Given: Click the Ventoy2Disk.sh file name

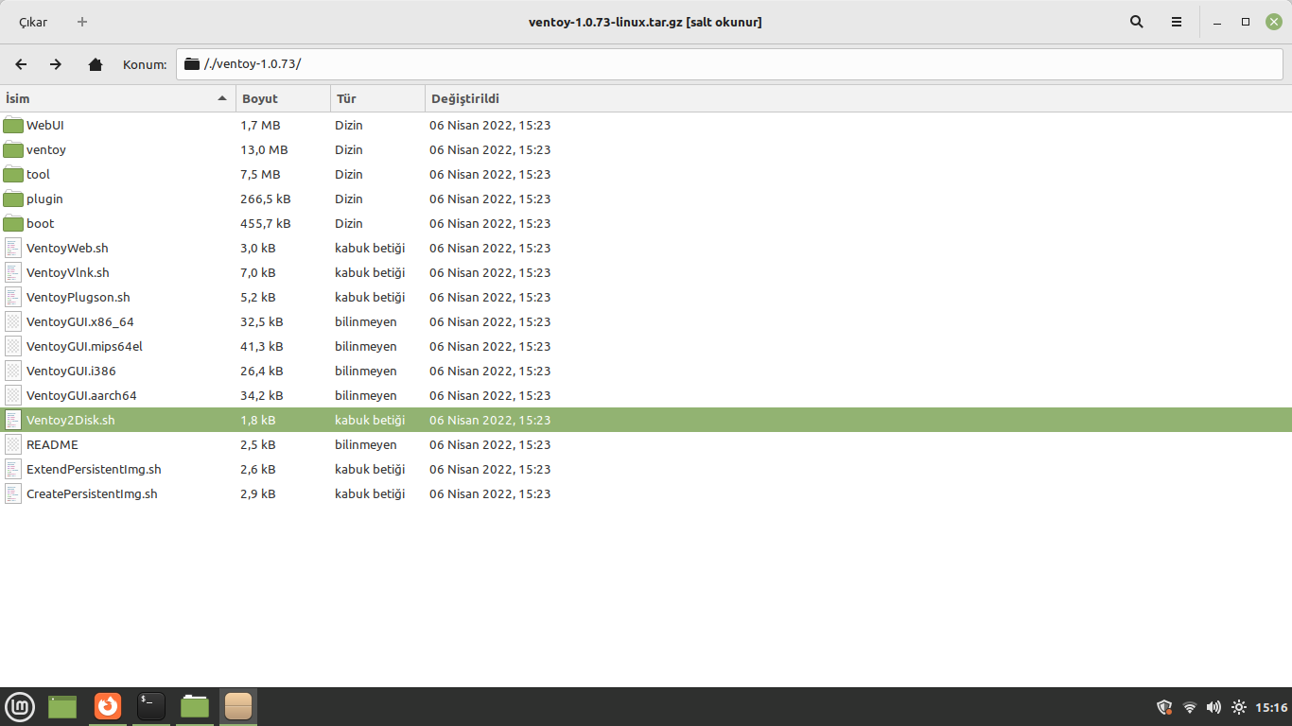Looking at the screenshot, I should [71, 420].
